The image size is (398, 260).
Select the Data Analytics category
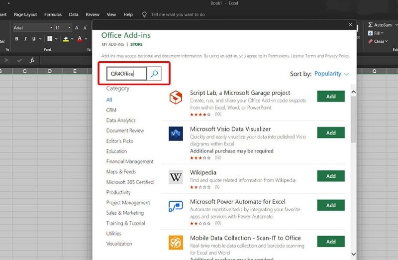(121, 121)
